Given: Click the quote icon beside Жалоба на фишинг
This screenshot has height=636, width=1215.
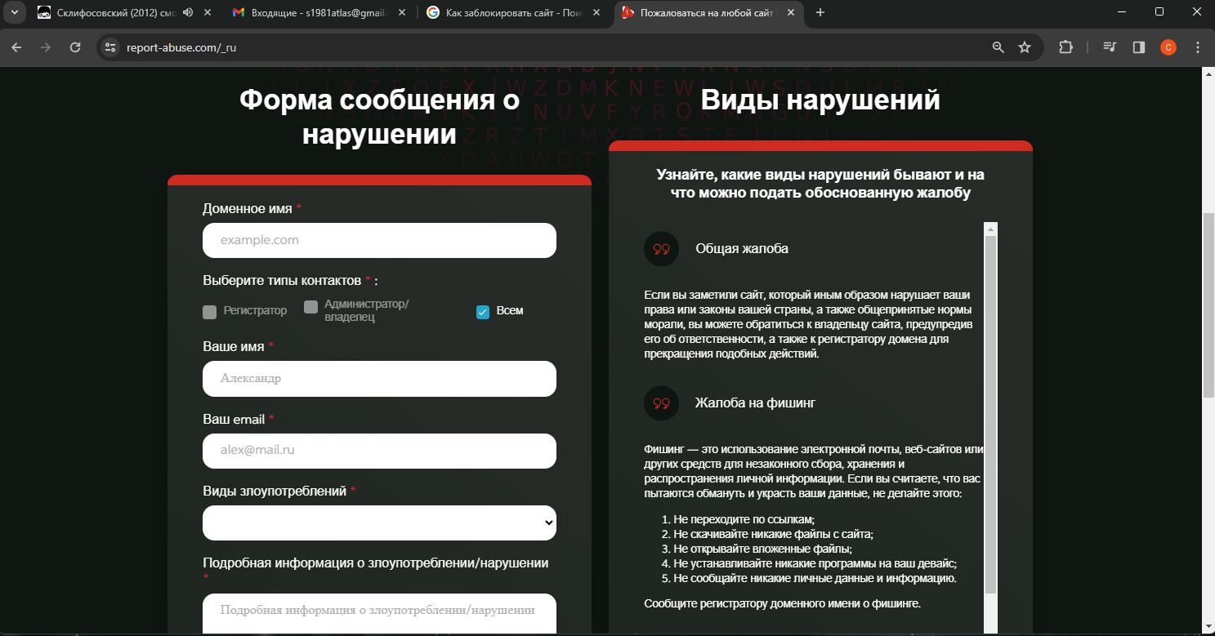Looking at the screenshot, I should (662, 403).
